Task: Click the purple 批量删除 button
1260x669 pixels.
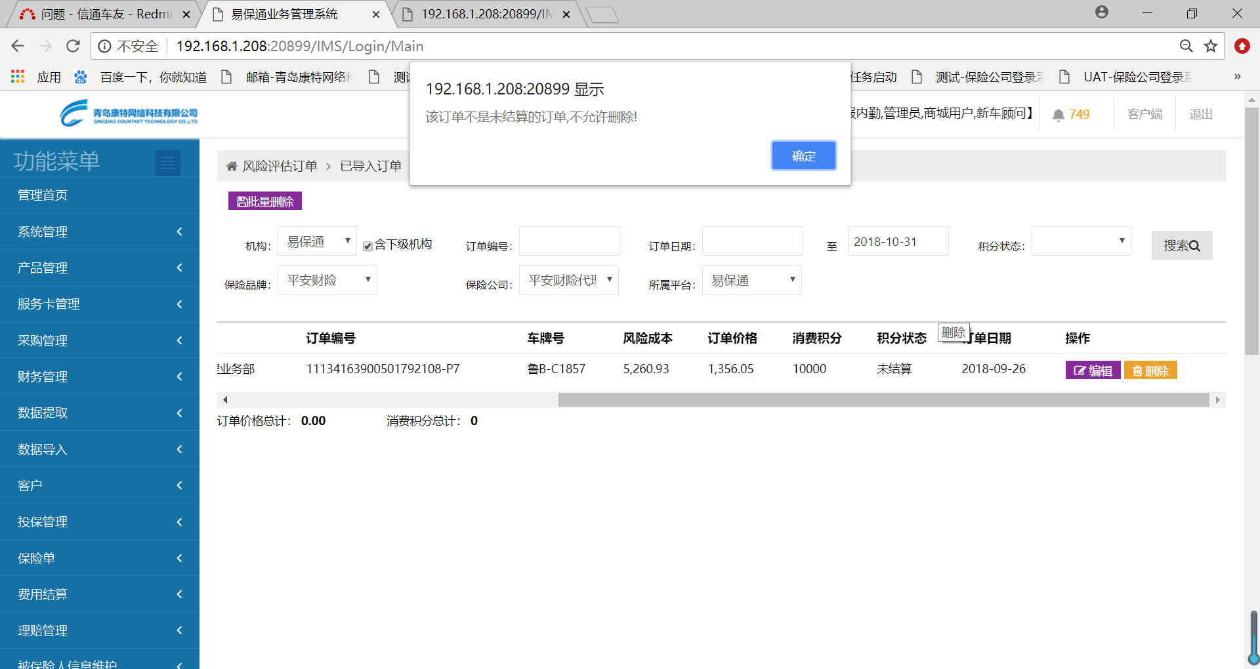Action: [265, 201]
